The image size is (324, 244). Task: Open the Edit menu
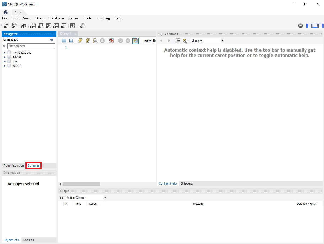[x=15, y=18]
